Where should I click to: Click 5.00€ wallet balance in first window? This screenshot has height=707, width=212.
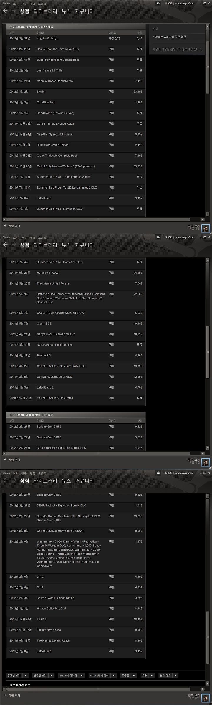168,4
